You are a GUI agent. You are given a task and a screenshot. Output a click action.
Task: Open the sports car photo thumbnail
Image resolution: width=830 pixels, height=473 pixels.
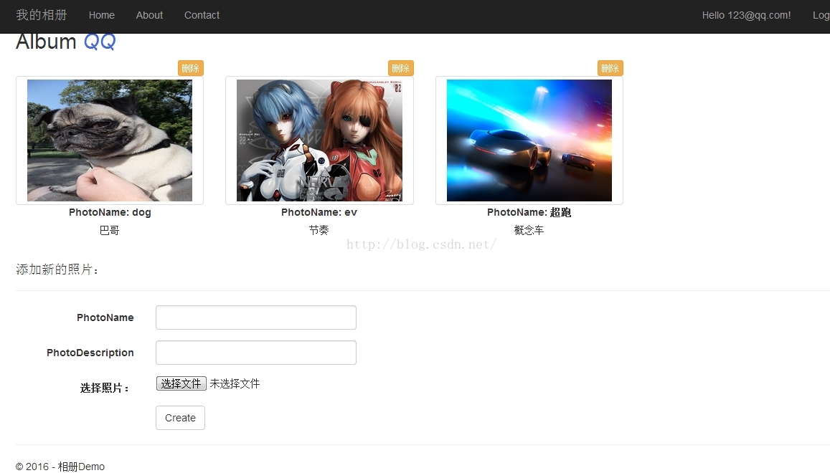coord(529,140)
